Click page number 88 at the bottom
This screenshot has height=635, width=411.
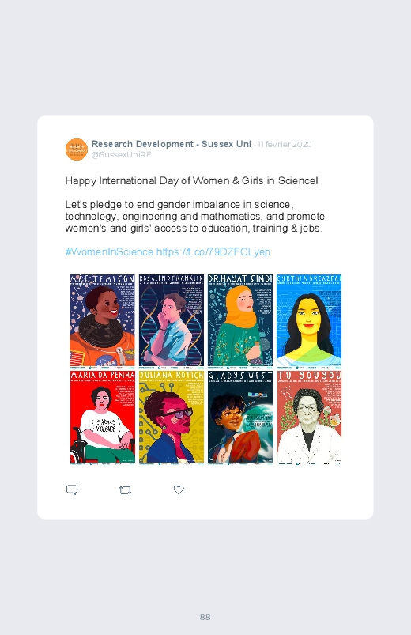point(205,617)
